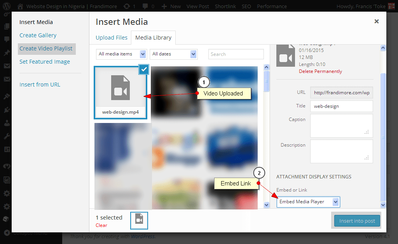Click inside the Caption text field
The height and width of the screenshot is (244, 398).
coord(341,125)
